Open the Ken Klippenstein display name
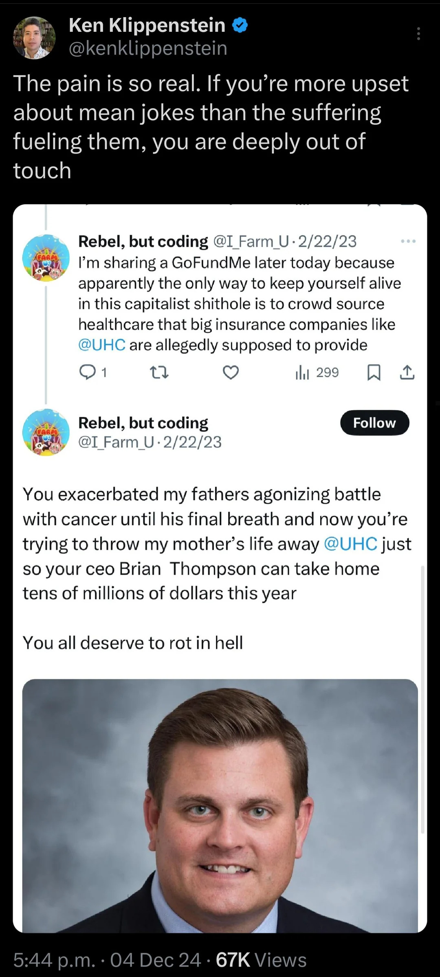440x977 pixels. tap(147, 25)
